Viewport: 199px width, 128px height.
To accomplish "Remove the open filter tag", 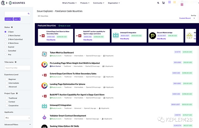I will (x=19, y=19).
